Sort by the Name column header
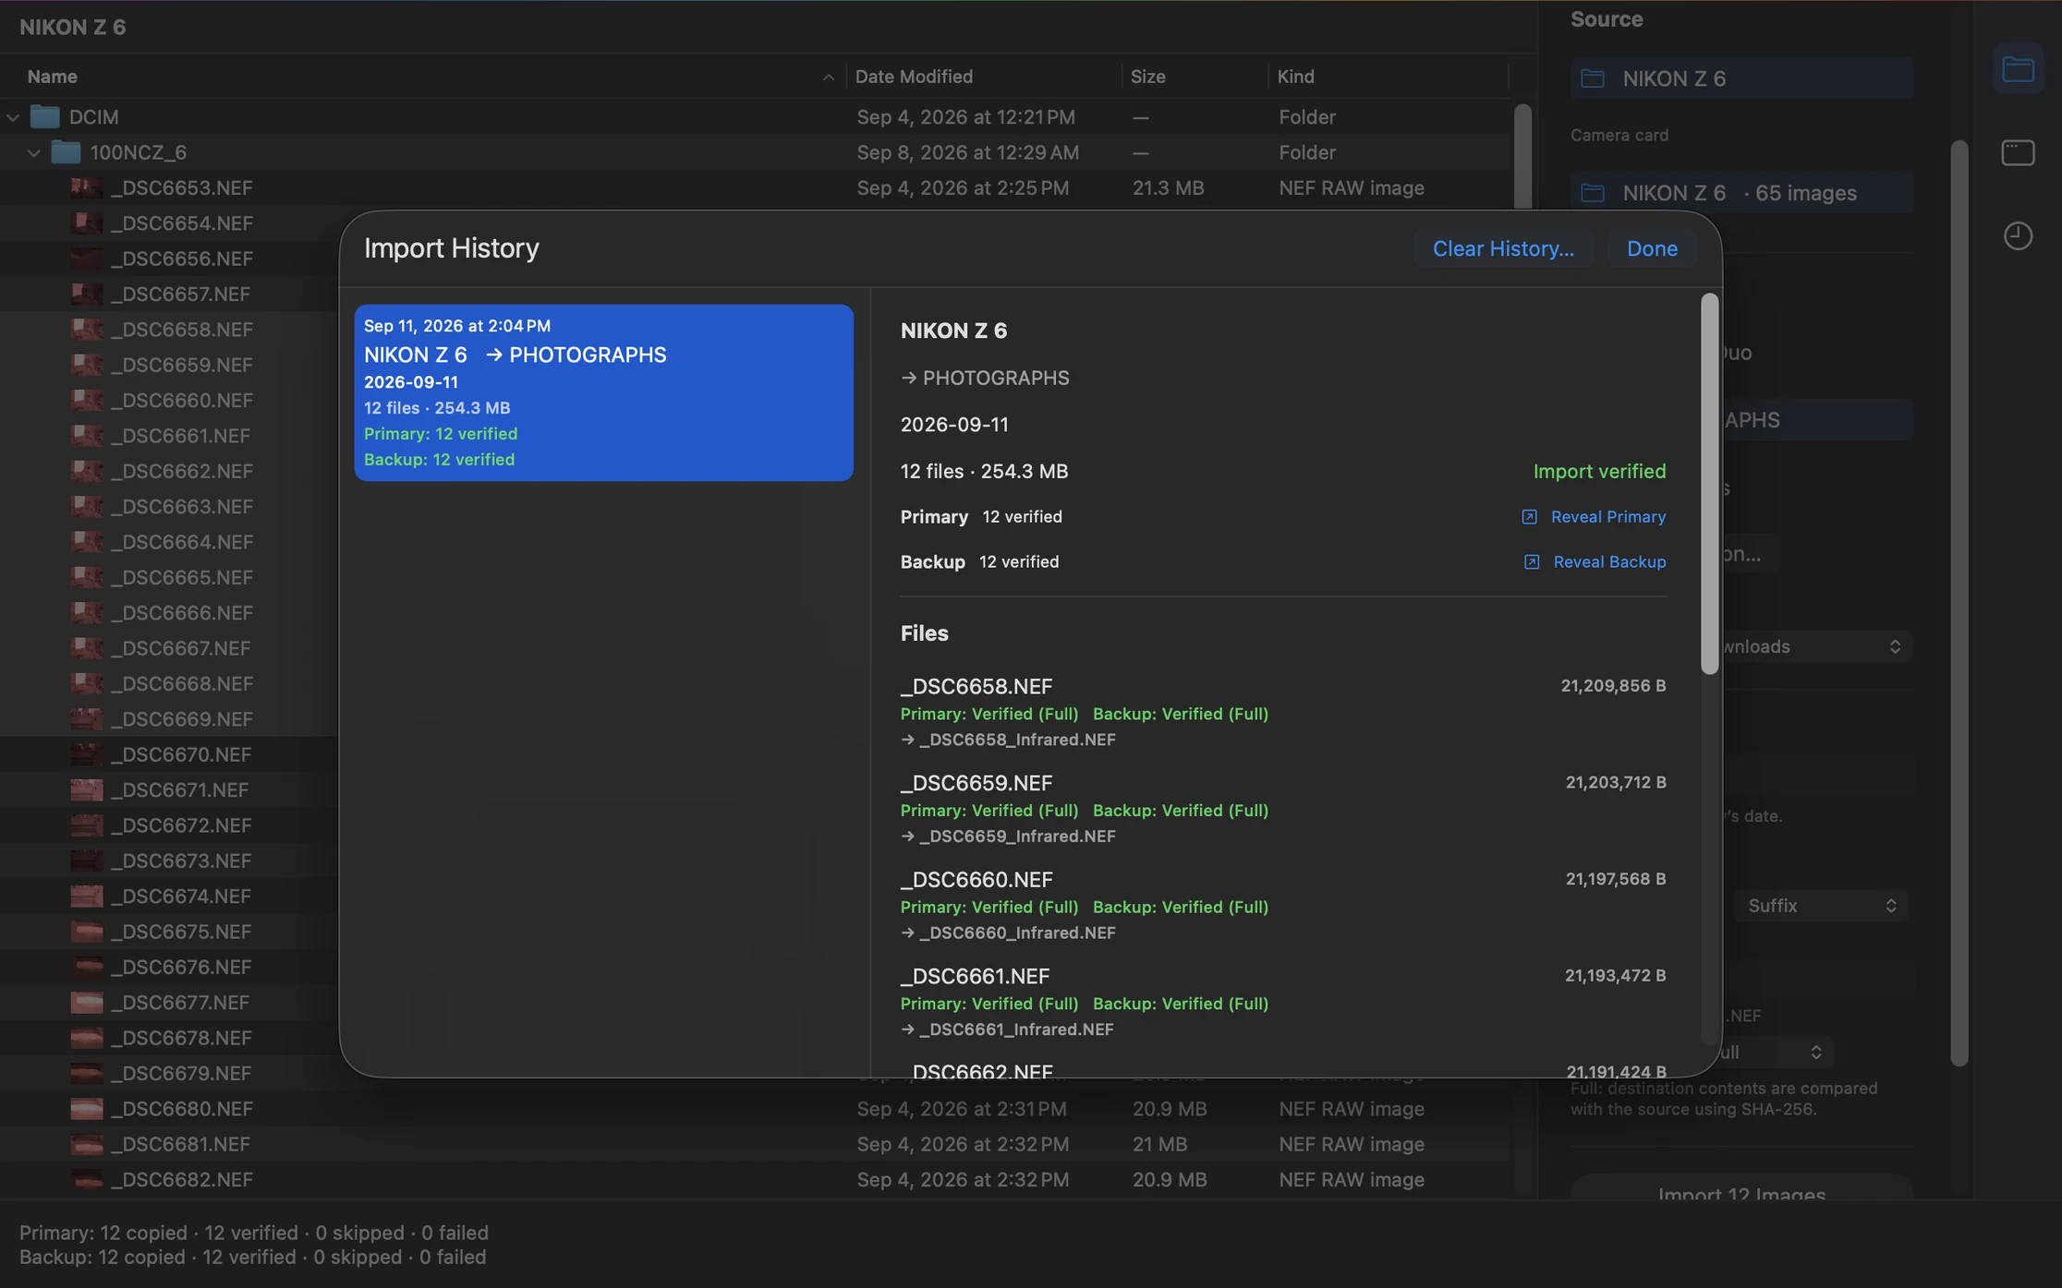 coord(422,77)
